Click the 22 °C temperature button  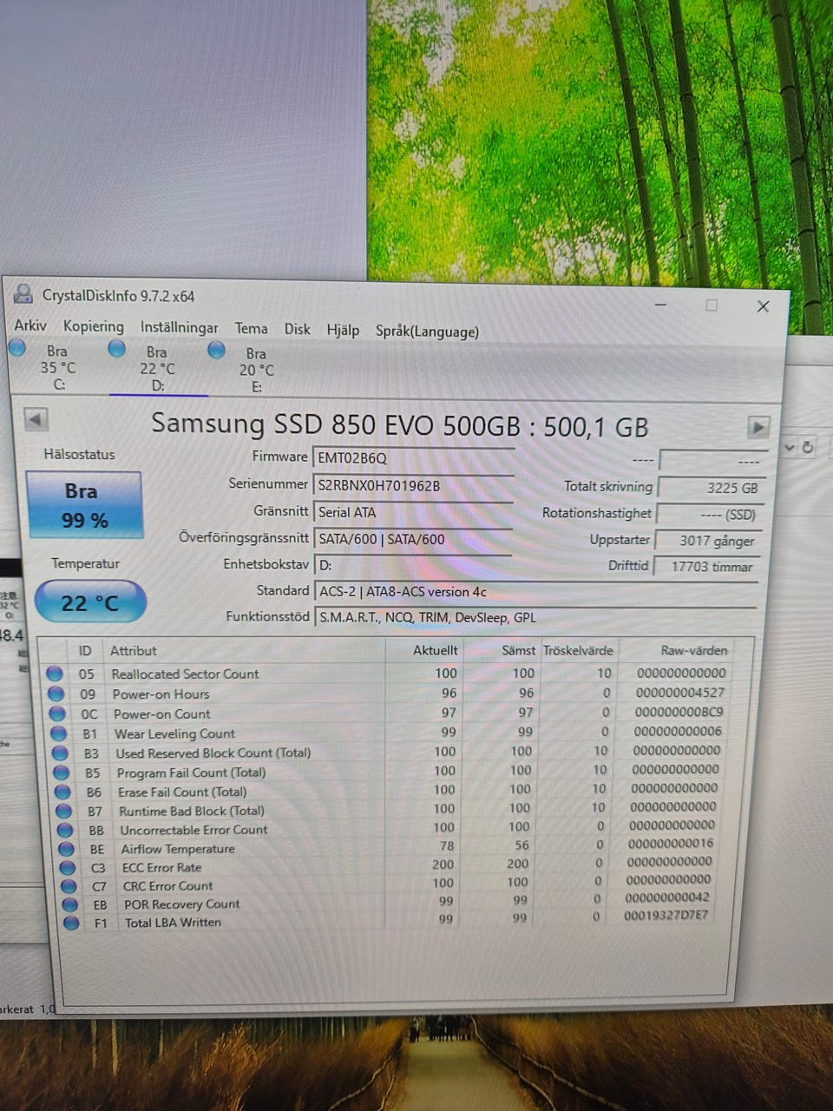(89, 602)
